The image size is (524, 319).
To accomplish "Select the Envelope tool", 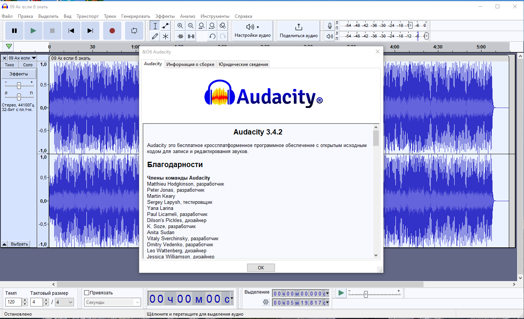I will tap(165, 26).
